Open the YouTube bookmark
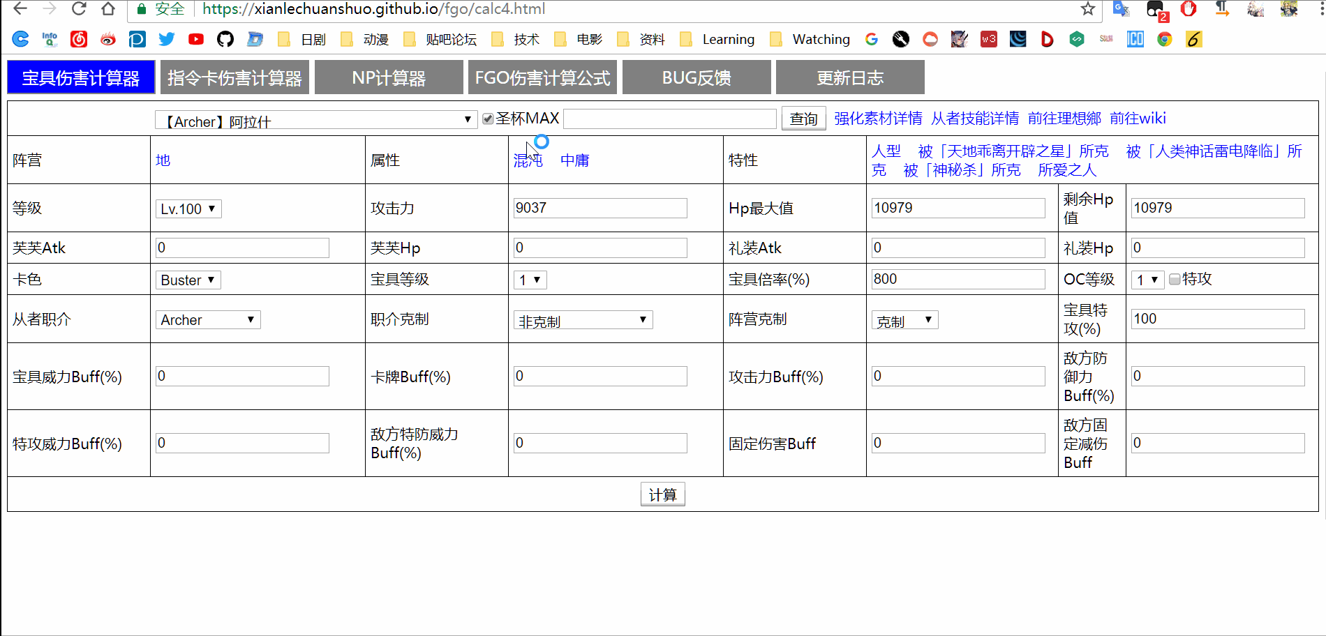The height and width of the screenshot is (636, 1326). 196,39
